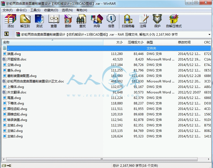Click the packed size value 95,323
This screenshot has height=168, width=213.
click(139, 136)
